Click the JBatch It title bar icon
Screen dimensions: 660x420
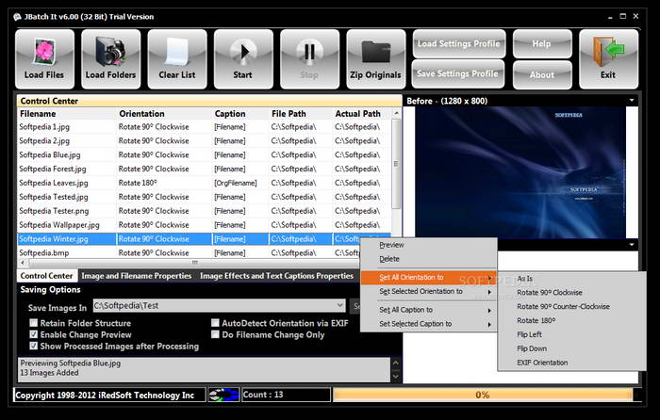[x=17, y=17]
